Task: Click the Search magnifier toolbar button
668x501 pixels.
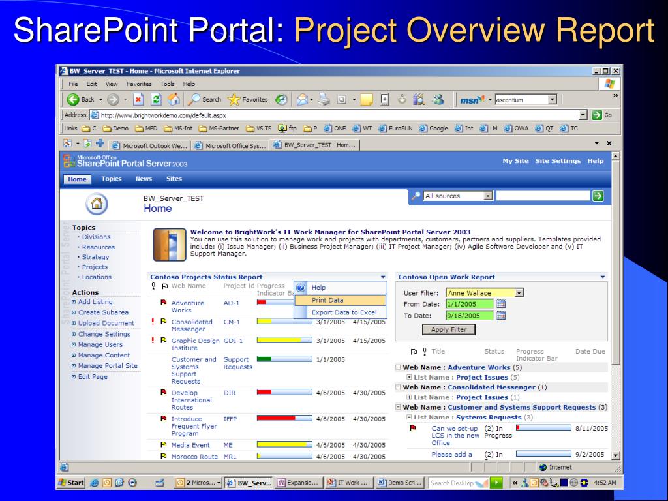Action: [x=204, y=100]
